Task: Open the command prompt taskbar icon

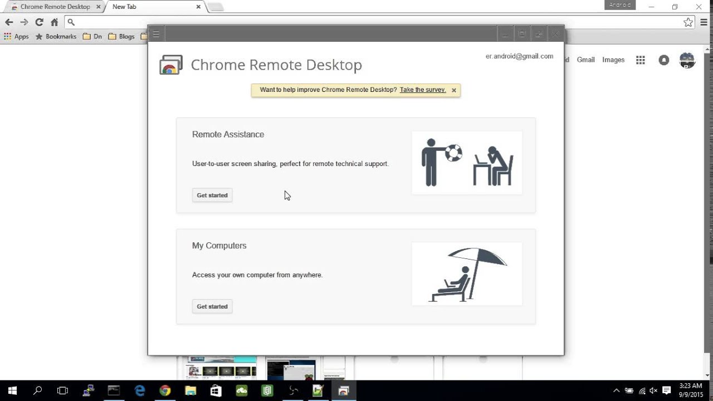Action: point(114,391)
